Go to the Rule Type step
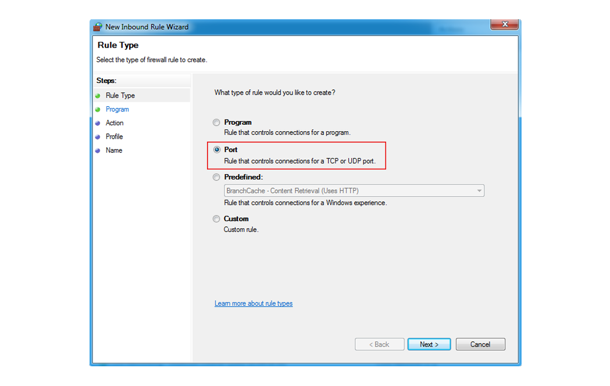 pos(120,96)
